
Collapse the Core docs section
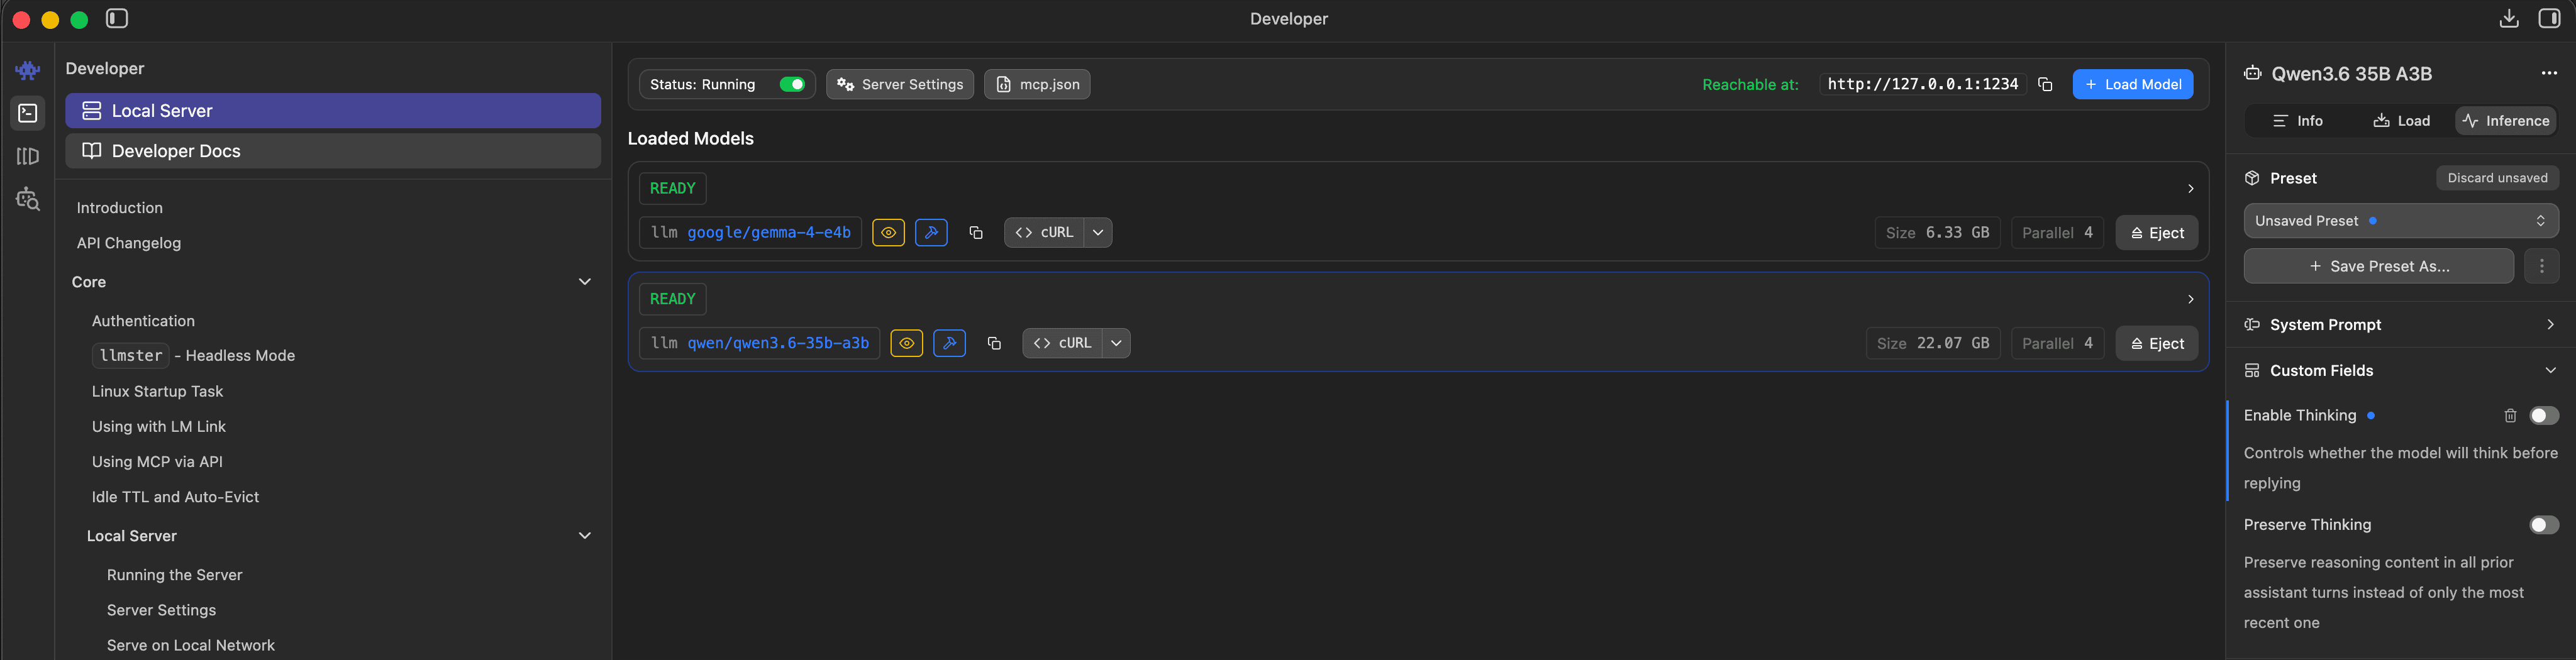[585, 282]
